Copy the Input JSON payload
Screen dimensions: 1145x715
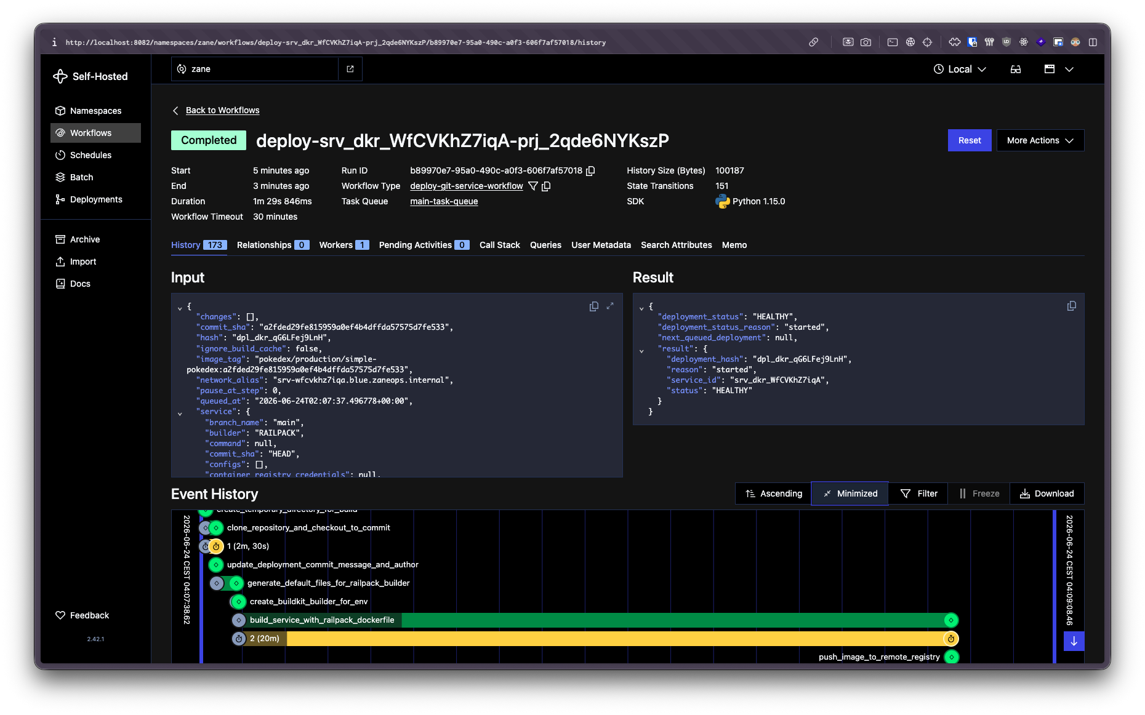(x=594, y=306)
